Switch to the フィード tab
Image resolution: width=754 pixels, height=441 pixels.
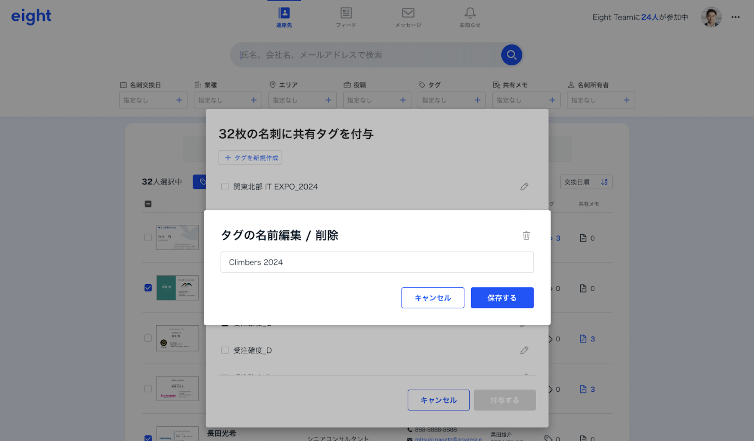pos(346,17)
